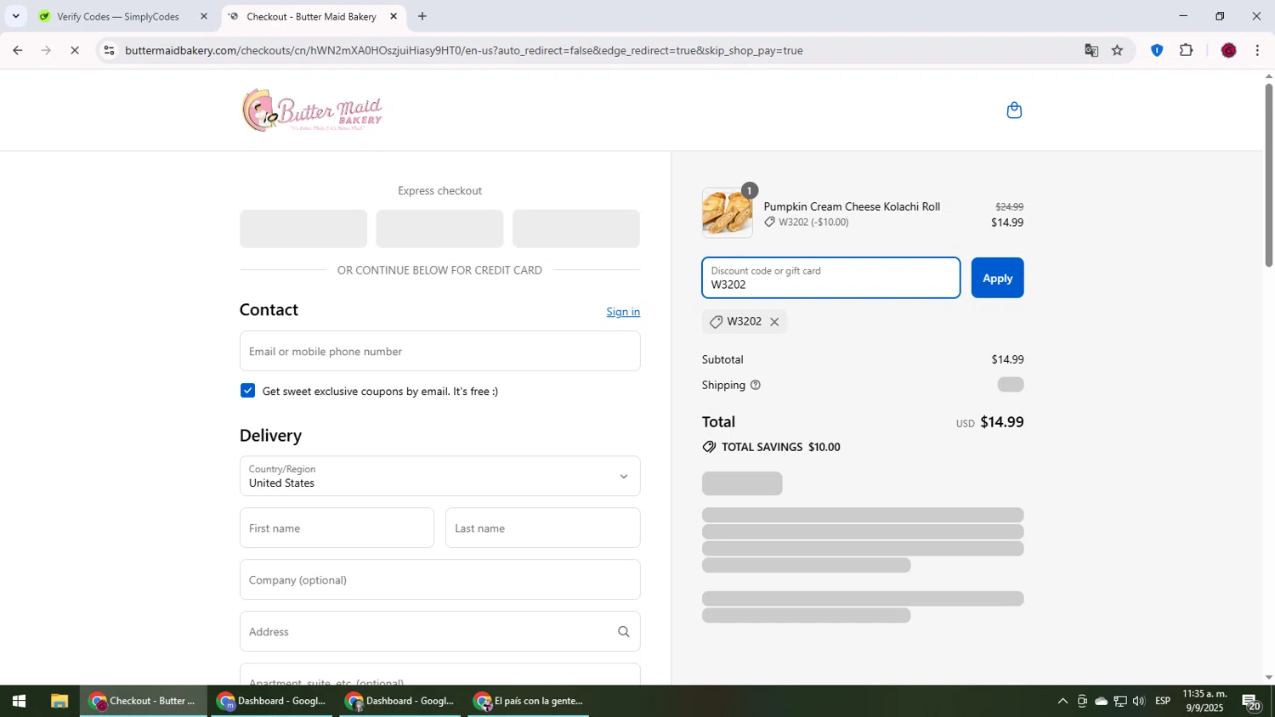Click the scrollbar down arrow
The image size is (1275, 717).
tap(1268, 677)
